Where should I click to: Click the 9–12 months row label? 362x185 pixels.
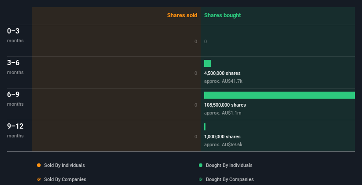(15, 130)
